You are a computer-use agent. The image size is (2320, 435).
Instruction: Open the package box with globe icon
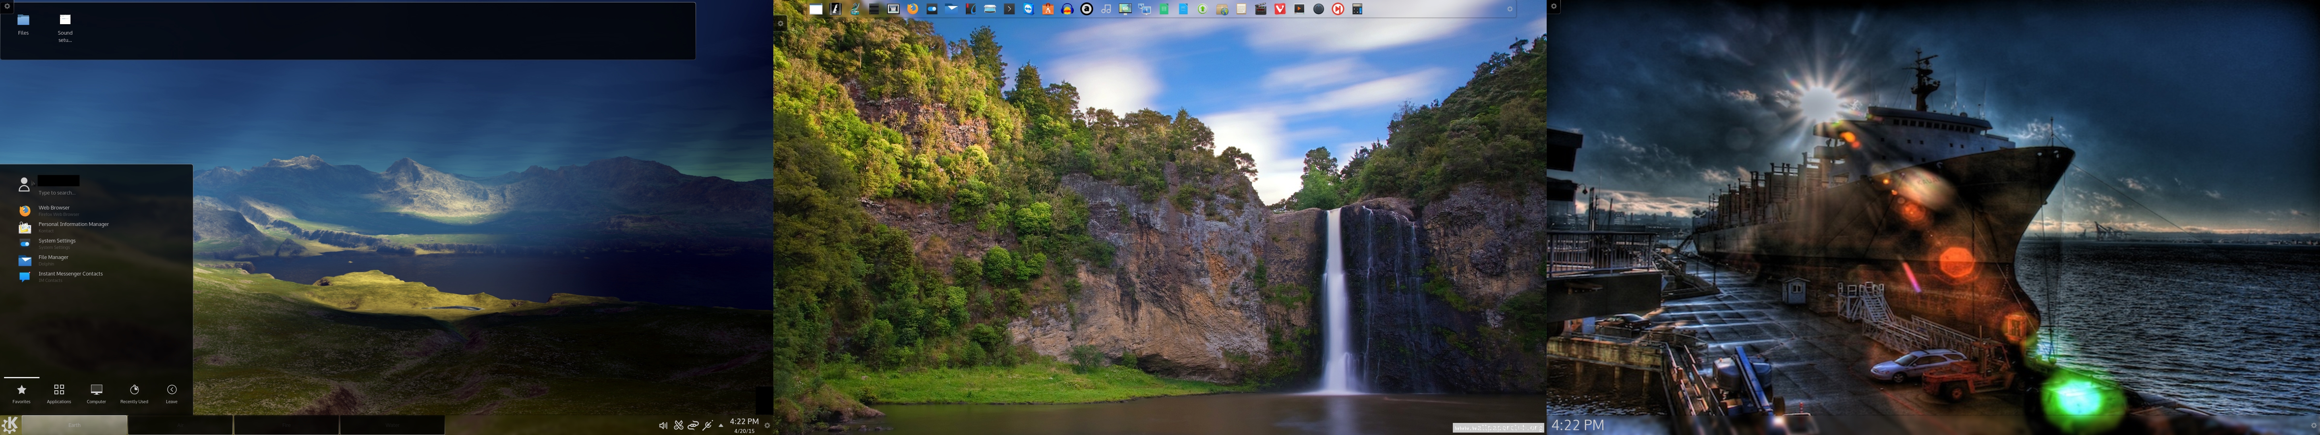click(1222, 9)
